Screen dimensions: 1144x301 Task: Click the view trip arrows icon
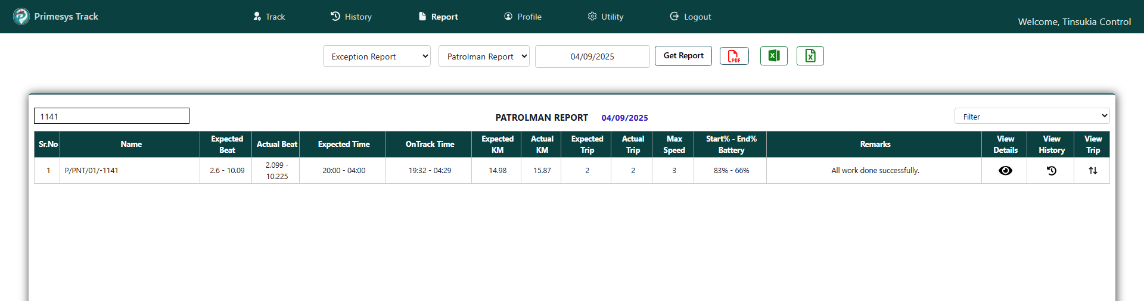click(x=1092, y=171)
